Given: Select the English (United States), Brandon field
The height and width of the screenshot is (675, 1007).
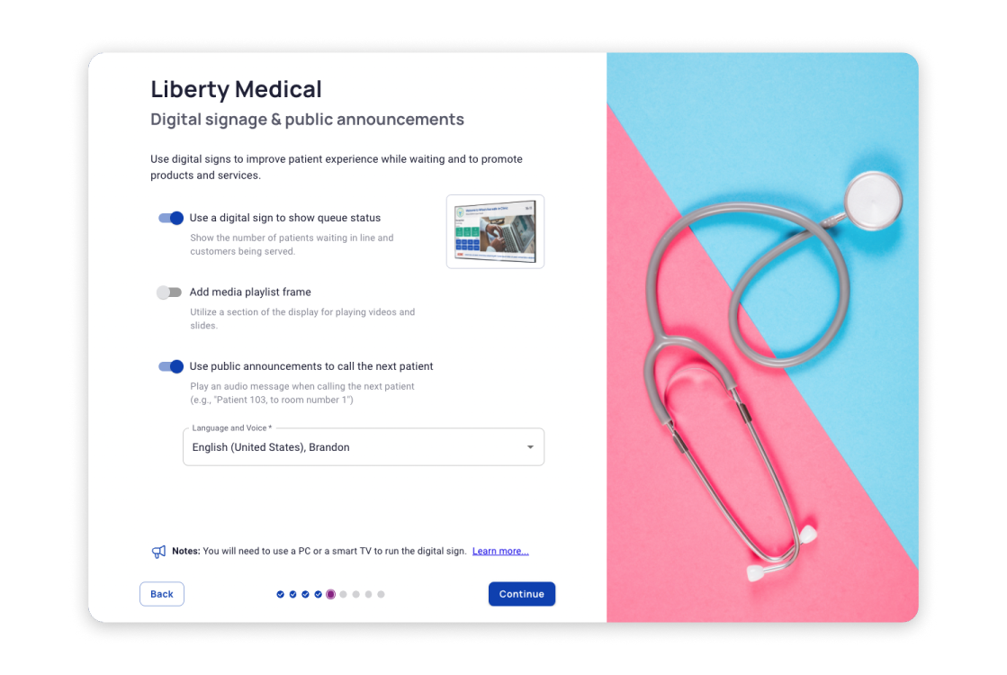Looking at the screenshot, I should [x=364, y=447].
